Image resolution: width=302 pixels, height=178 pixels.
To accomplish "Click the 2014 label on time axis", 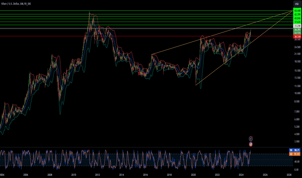I will click(x=122, y=175).
